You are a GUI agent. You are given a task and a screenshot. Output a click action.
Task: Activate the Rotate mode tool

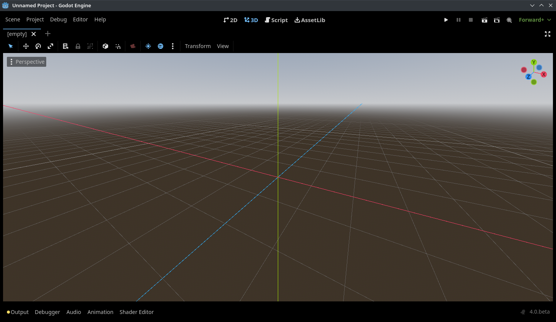coord(38,46)
